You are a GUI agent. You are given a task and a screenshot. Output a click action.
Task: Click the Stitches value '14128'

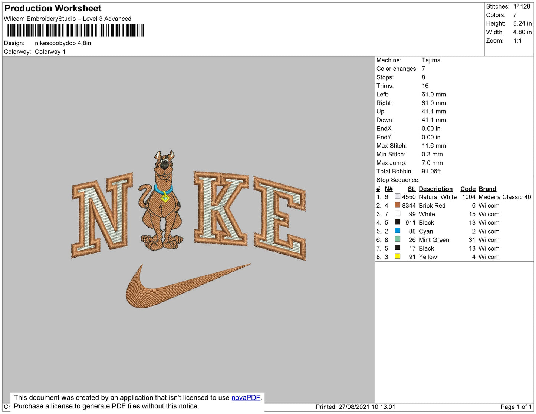point(522,6)
